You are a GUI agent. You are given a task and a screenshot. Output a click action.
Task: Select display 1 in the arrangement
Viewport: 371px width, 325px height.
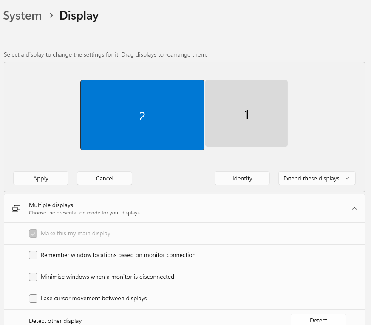click(246, 113)
